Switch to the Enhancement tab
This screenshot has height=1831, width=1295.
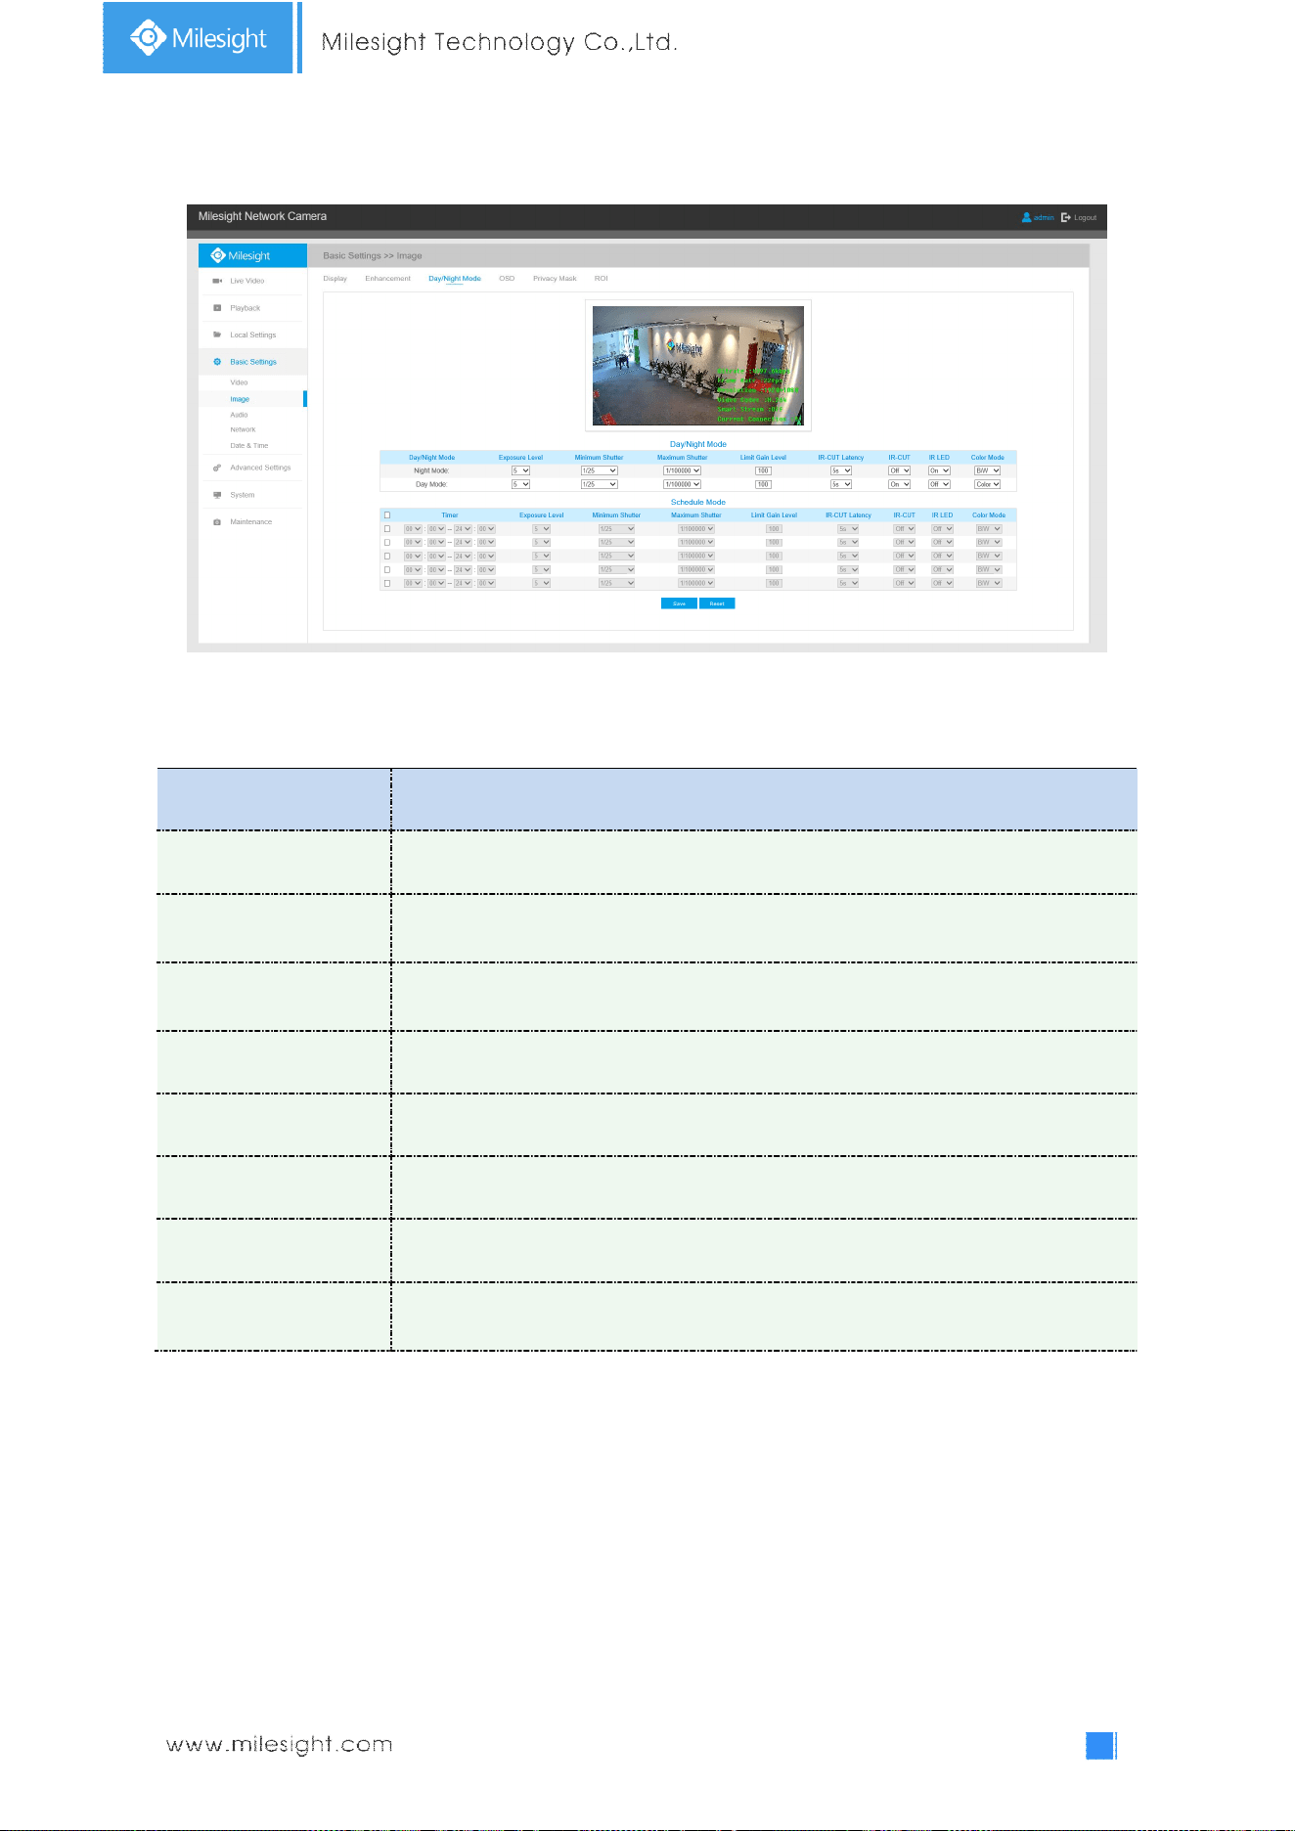388,279
